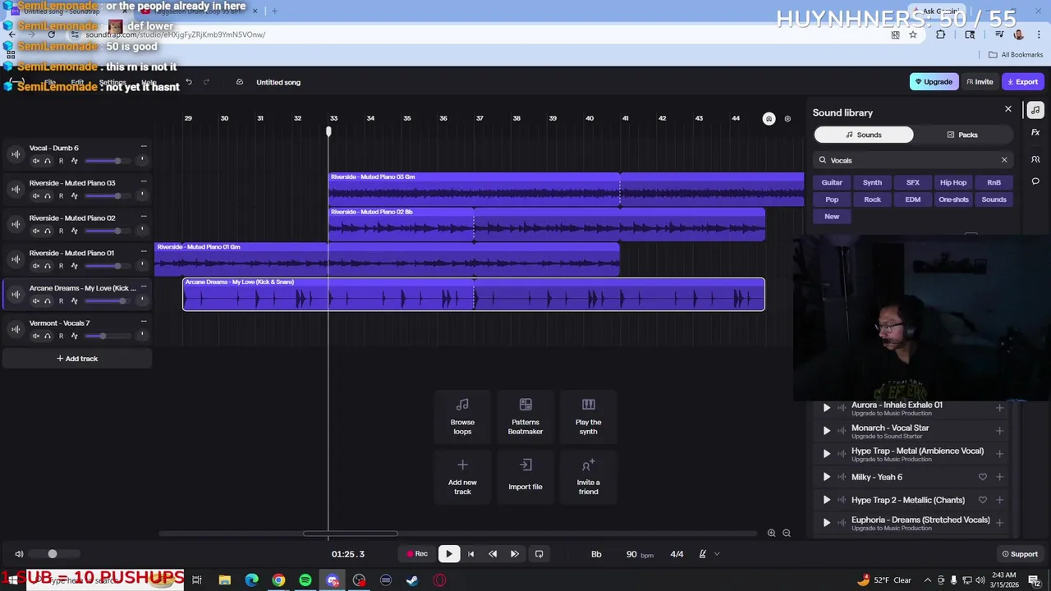Open automation for Vocal - Dumb 6
The height and width of the screenshot is (591, 1051).
[74, 161]
